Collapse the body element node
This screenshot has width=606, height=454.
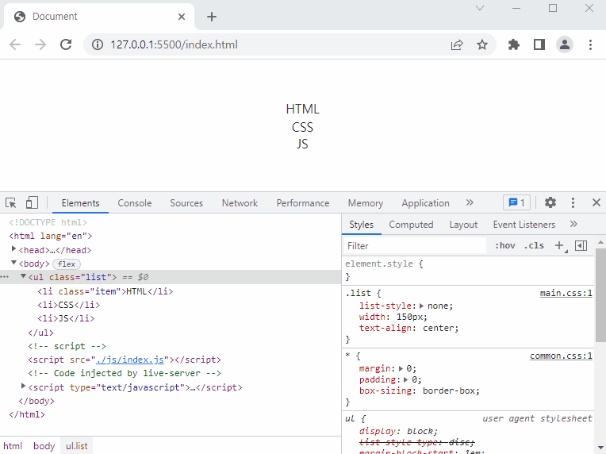13,263
